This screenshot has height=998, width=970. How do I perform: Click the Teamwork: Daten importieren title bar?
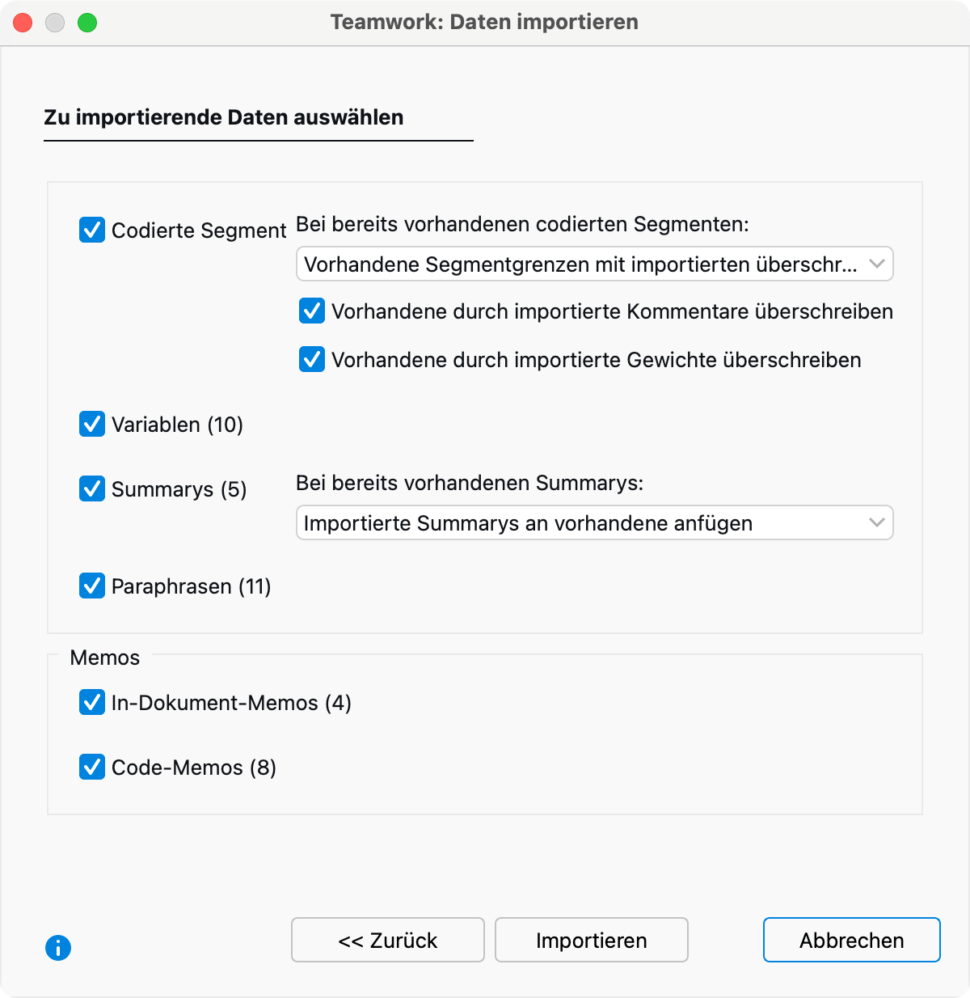(x=484, y=22)
